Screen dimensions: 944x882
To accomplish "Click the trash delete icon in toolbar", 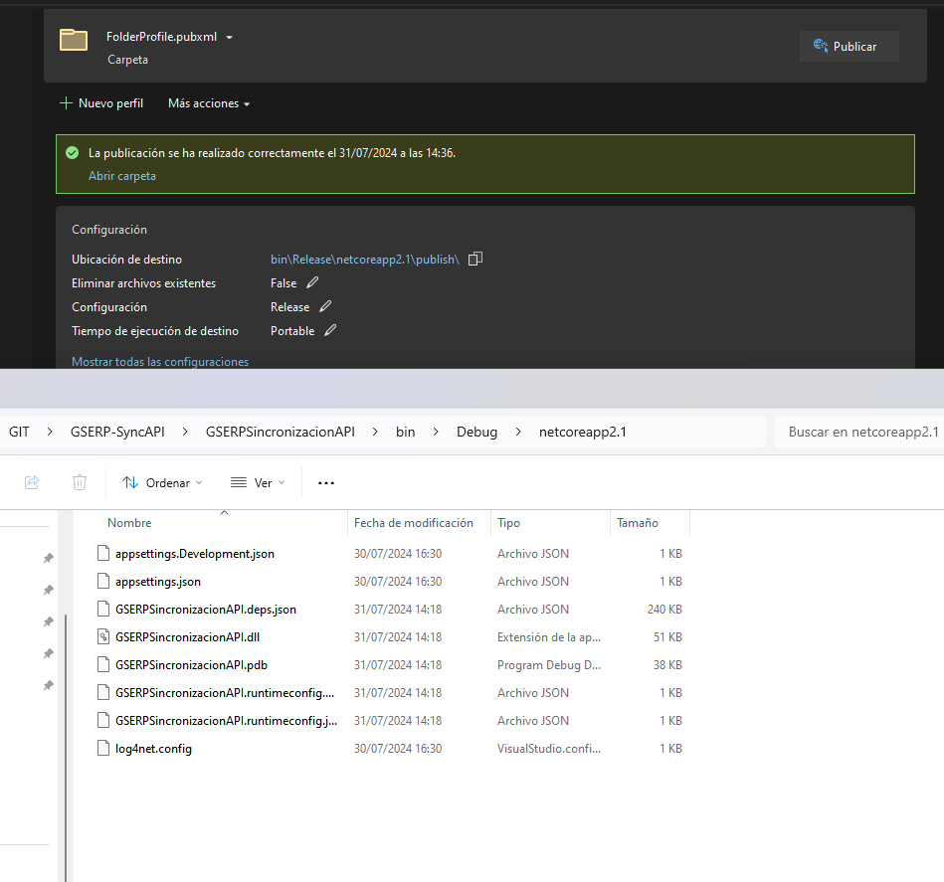I will click(x=80, y=482).
